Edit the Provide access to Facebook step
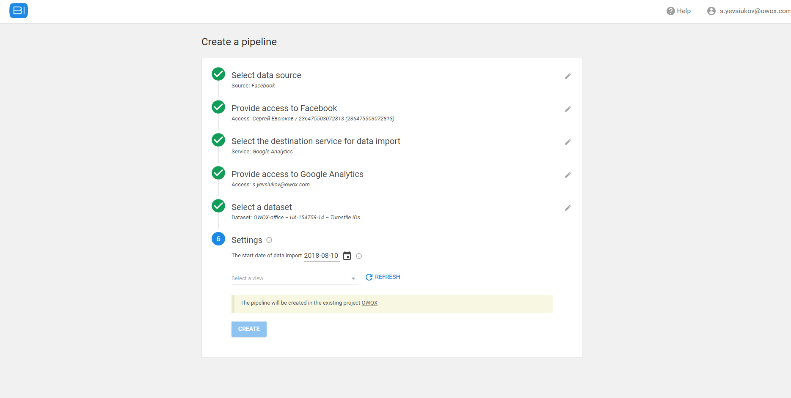The height and width of the screenshot is (398, 791). point(568,109)
